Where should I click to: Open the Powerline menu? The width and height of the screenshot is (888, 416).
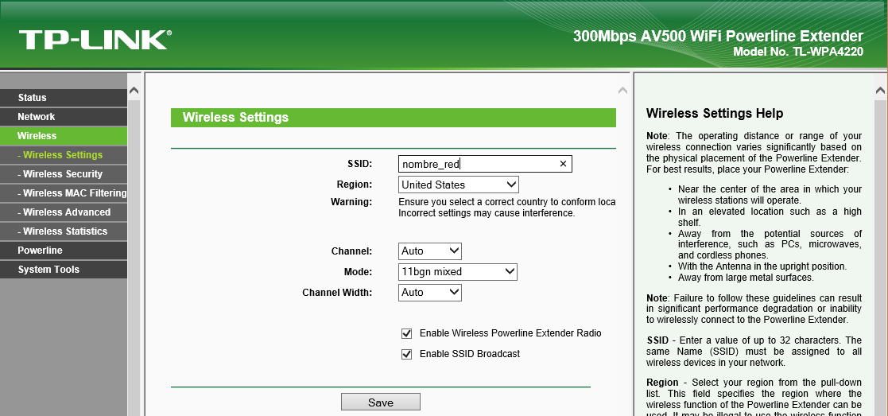pyautogui.click(x=64, y=251)
